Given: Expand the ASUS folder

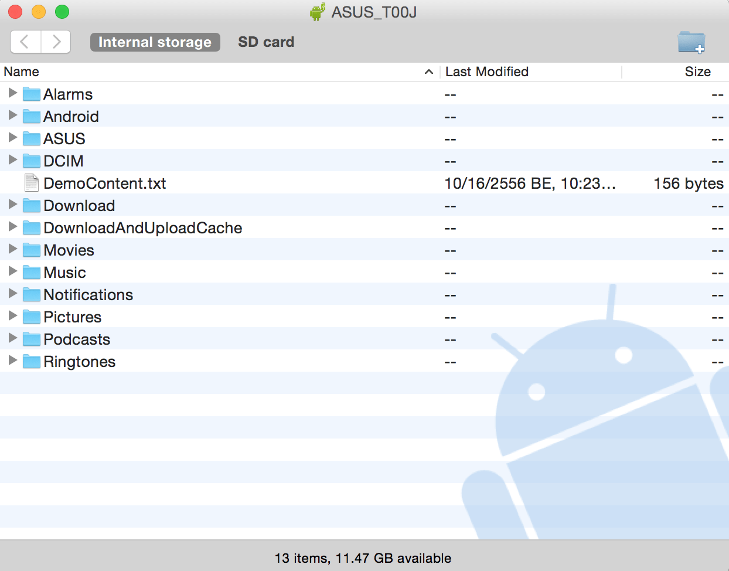Looking at the screenshot, I should [12, 138].
